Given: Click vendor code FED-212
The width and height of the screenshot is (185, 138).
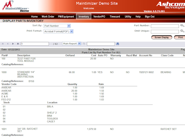Looking at the screenshot, I should [6, 100].
